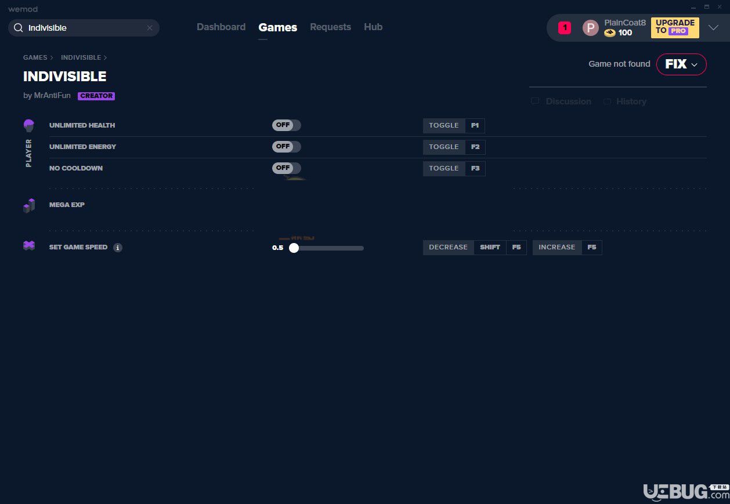Click Upgrade to Pro button
The width and height of the screenshot is (730, 504).
[675, 27]
